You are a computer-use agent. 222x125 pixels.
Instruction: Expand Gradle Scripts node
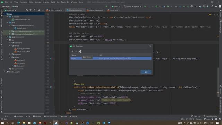pyautogui.click(x=5, y=72)
